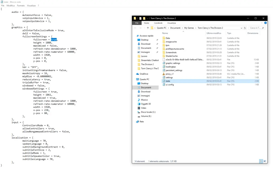Click highlighted true value in Notepad
Viewport: 273px width, 170px height.
(x=54, y=39)
